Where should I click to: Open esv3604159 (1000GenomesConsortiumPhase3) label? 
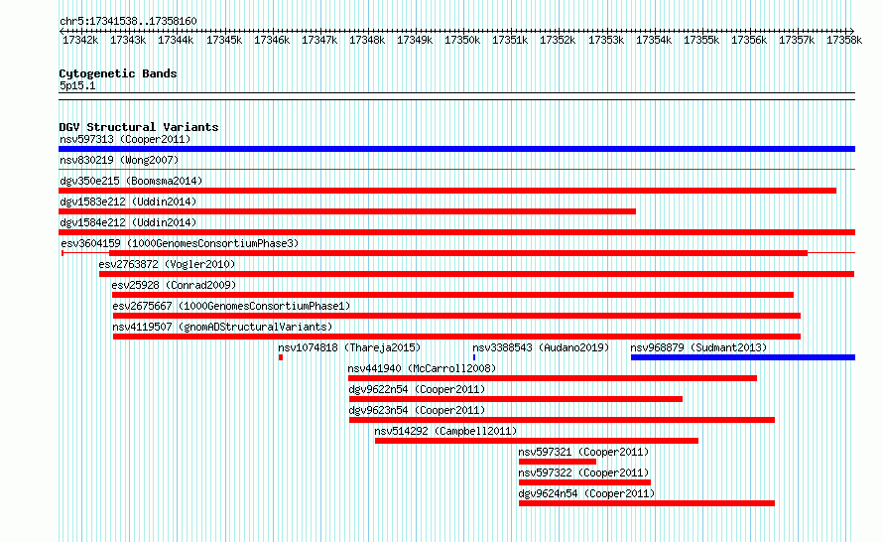pos(180,243)
